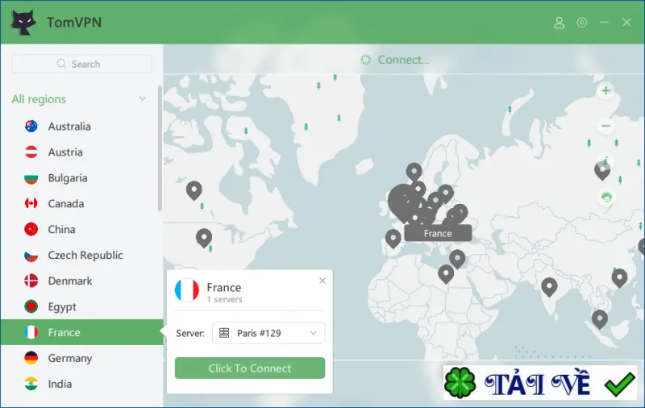Click the Bulgaria flag icon
Image resolution: width=645 pixels, height=408 pixels.
point(31,178)
